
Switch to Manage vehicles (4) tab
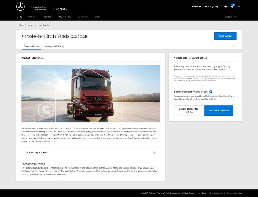(x=54, y=46)
